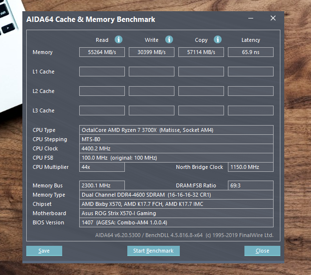Click the CPU FSB value 100.0 MHz
The width and height of the screenshot is (311, 275).
point(176,158)
